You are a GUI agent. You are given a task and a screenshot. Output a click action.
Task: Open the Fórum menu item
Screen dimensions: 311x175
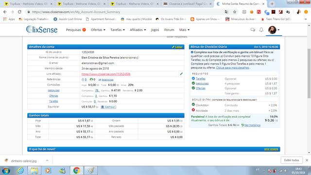pyautogui.click(x=169, y=30)
